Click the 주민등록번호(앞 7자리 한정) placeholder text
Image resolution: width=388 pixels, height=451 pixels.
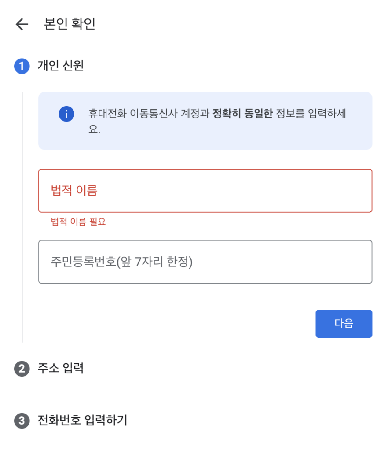click(x=122, y=262)
